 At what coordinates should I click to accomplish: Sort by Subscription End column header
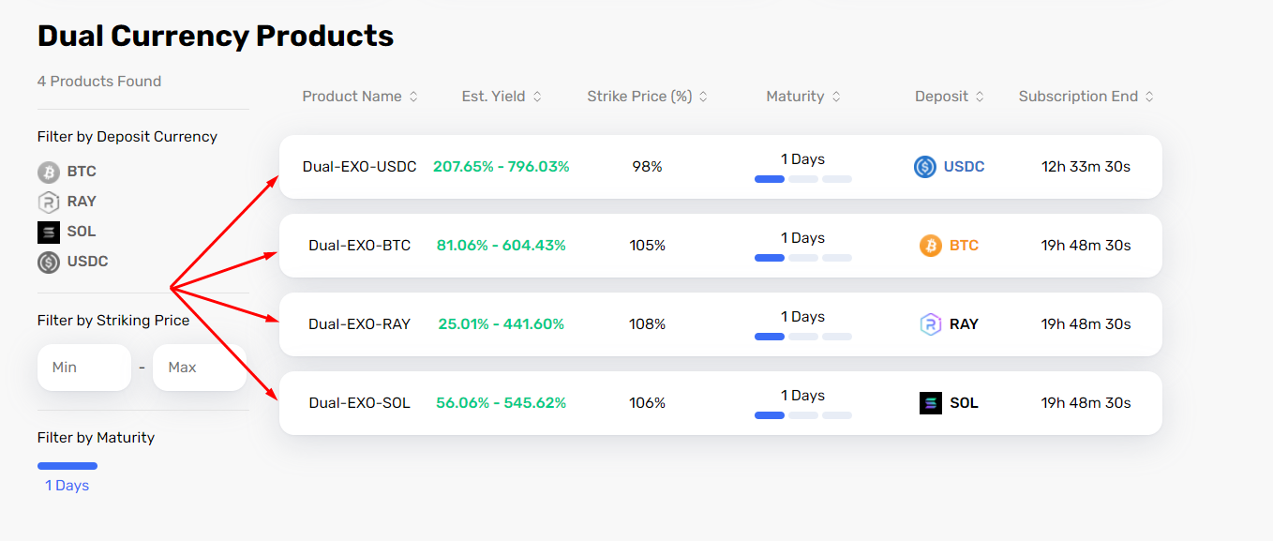pos(1086,97)
